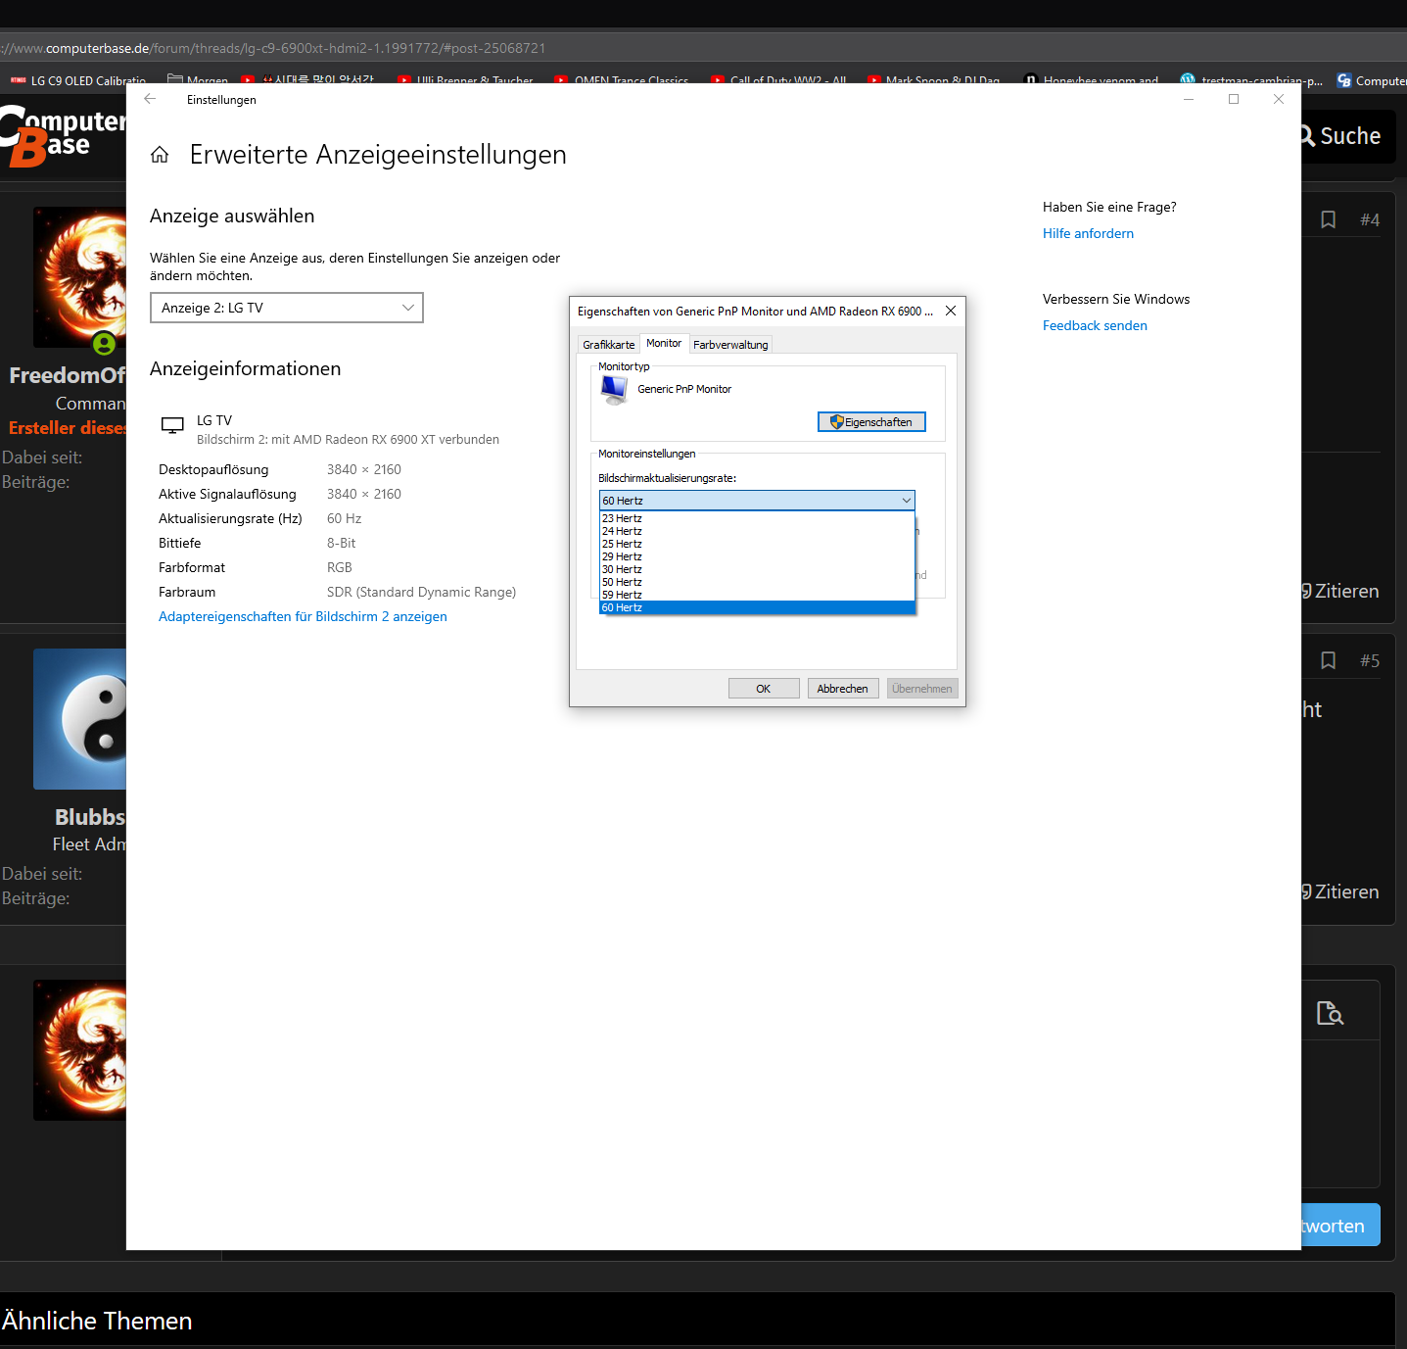1407x1349 pixels.
Task: Open LG C9 OLED Calibration bookmark
Action: [78, 80]
